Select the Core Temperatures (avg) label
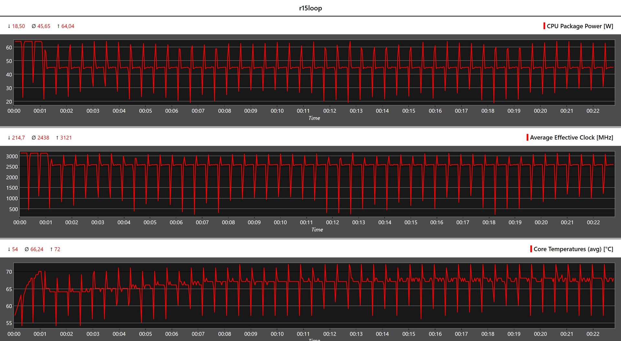 (573, 249)
